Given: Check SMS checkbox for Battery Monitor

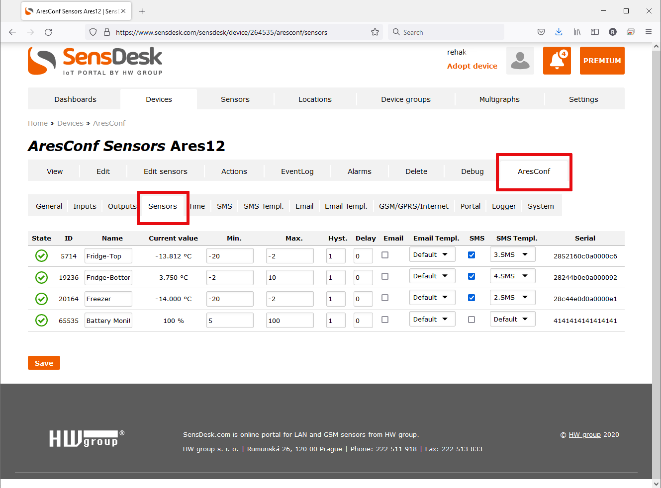Looking at the screenshot, I should 472,320.
